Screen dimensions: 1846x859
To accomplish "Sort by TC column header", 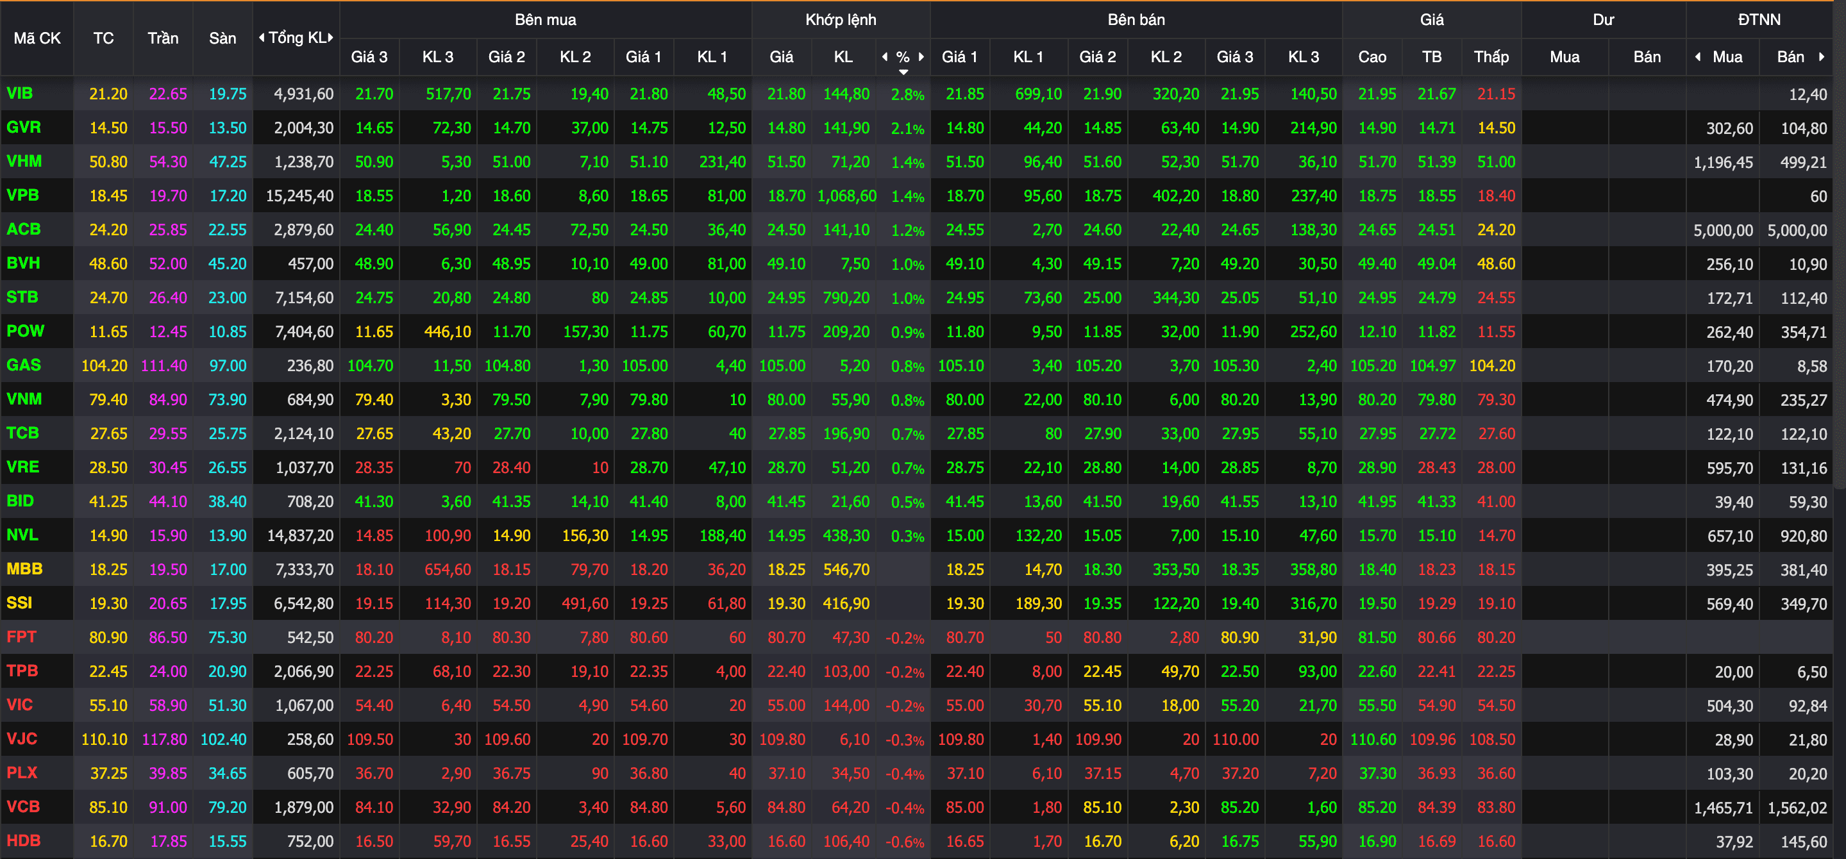I will (103, 38).
